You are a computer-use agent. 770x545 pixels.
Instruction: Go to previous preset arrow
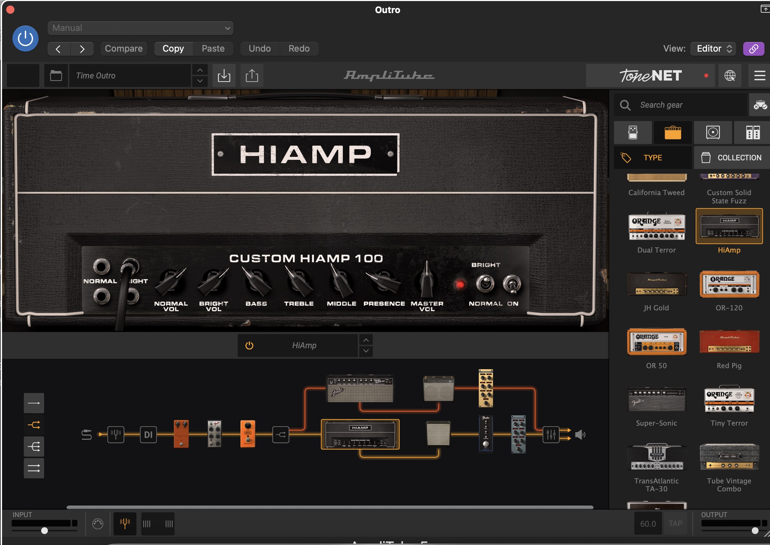tap(59, 49)
